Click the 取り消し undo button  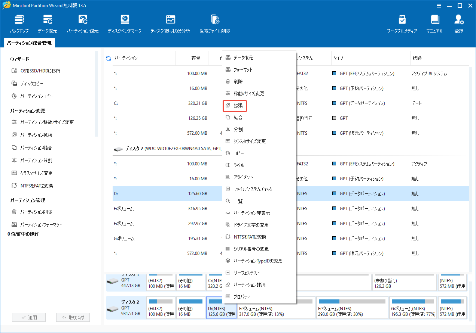[x=73, y=317]
